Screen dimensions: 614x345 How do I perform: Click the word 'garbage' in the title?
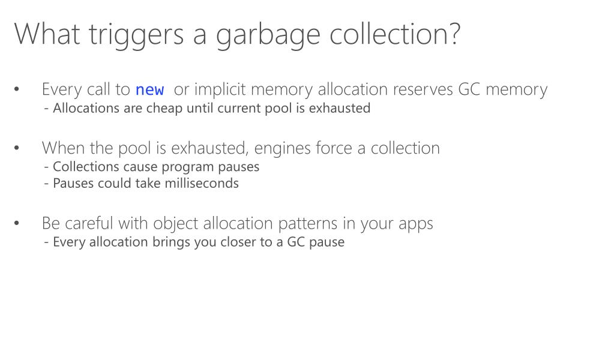(268, 36)
